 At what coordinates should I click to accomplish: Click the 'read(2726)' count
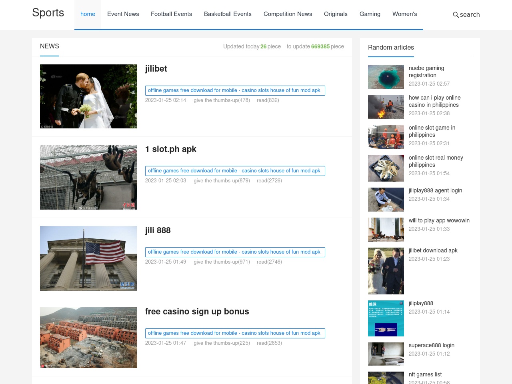[269, 181]
